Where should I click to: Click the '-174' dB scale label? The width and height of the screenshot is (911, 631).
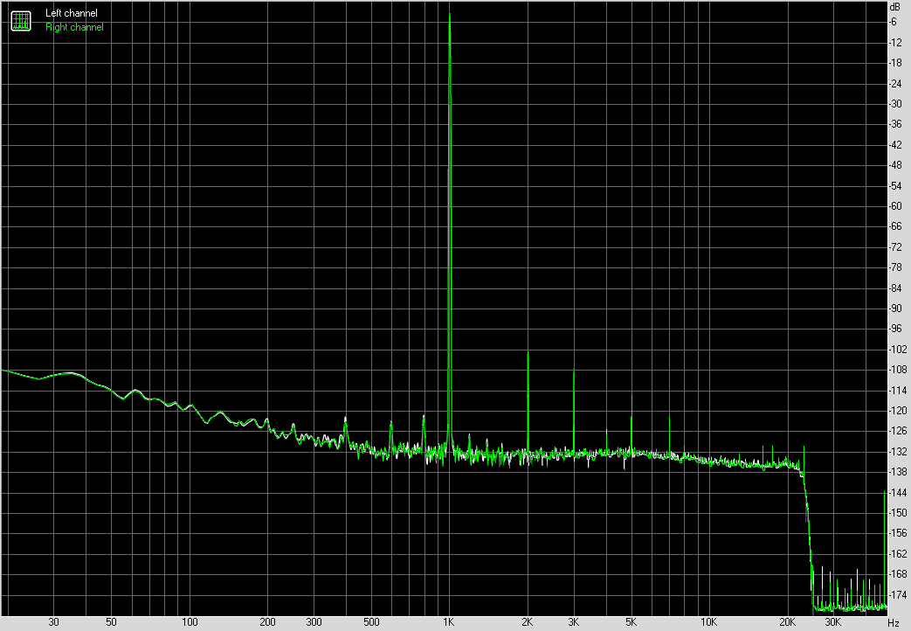[x=898, y=595]
